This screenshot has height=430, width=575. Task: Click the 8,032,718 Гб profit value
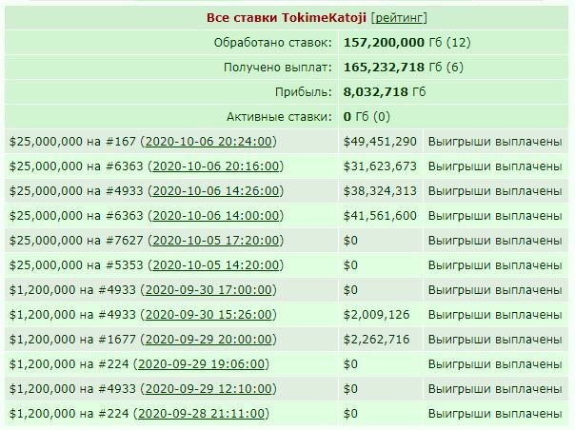coord(385,92)
